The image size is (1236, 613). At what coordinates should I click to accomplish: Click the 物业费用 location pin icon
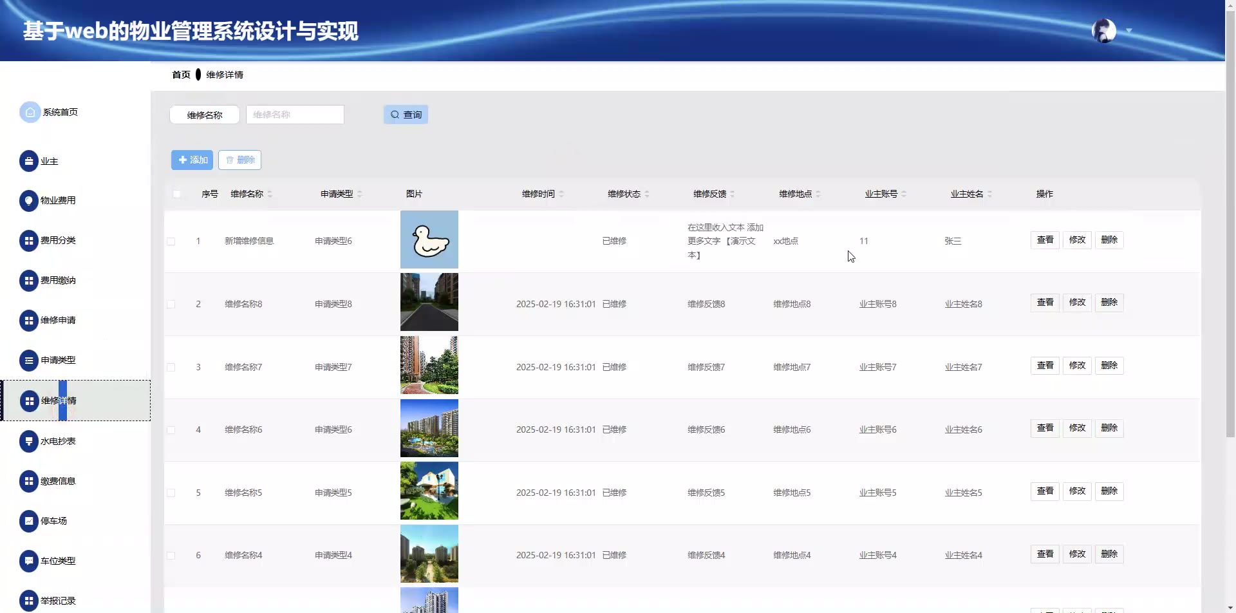pyautogui.click(x=29, y=201)
